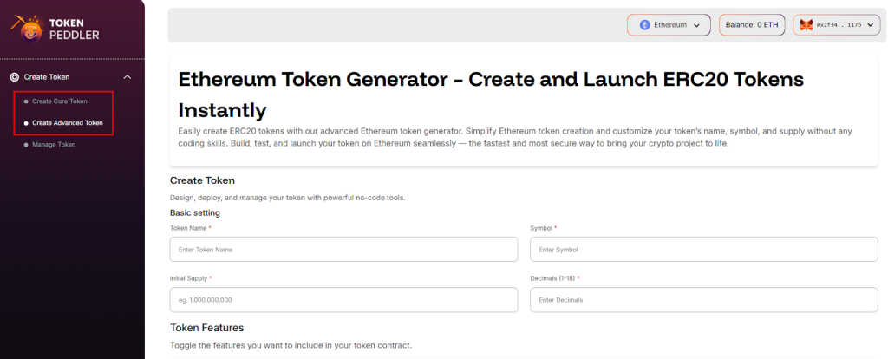
Task: Collapse the Create Token sidebar section chevron
Action: pos(127,77)
